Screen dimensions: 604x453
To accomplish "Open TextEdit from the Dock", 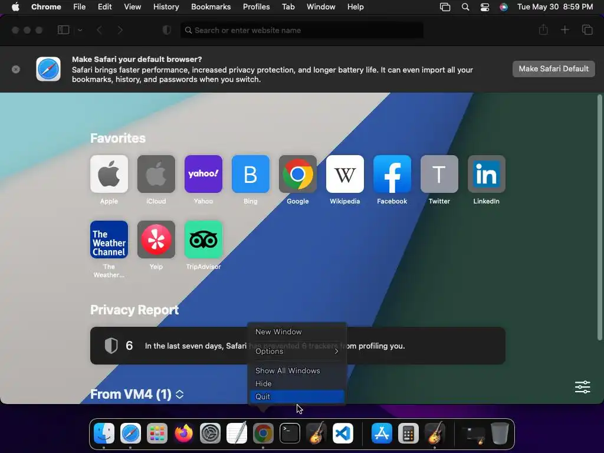I will [237, 434].
